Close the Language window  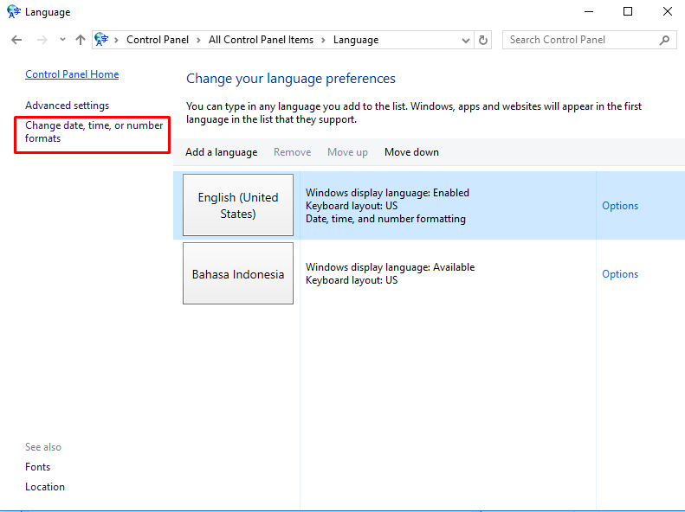(x=668, y=12)
